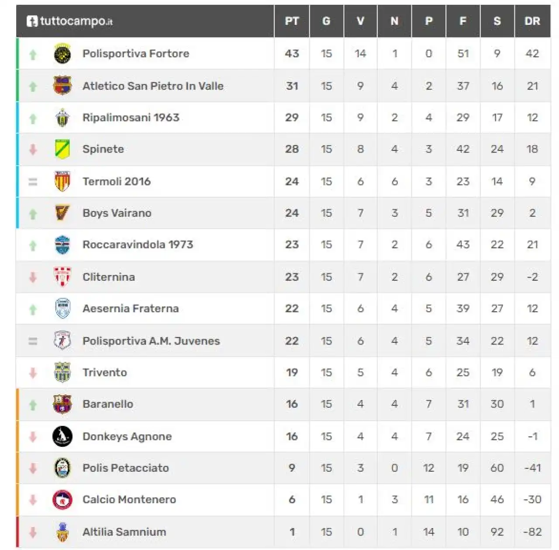The image size is (559, 550).
Task: Click the Donkeys Agnone black round badge
Action: [62, 436]
